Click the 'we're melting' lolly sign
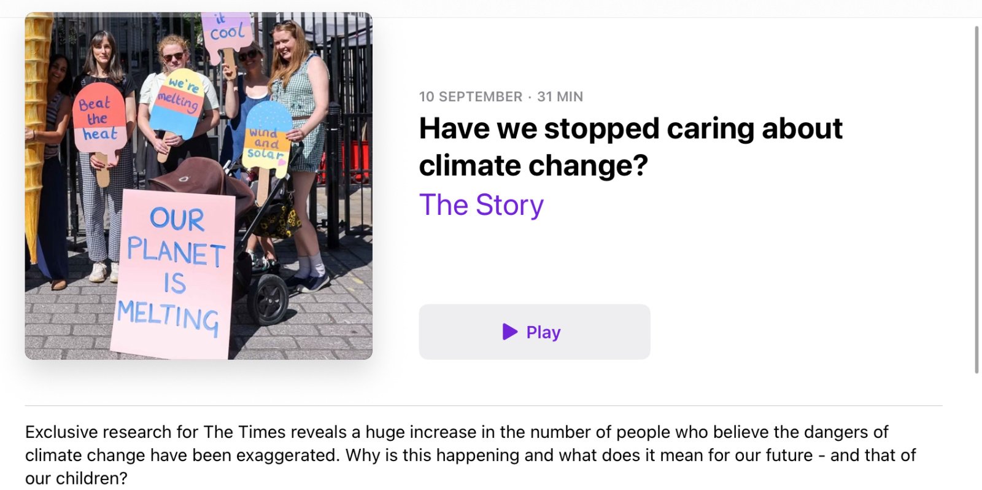Screen dimensions: 982x490 (178, 102)
